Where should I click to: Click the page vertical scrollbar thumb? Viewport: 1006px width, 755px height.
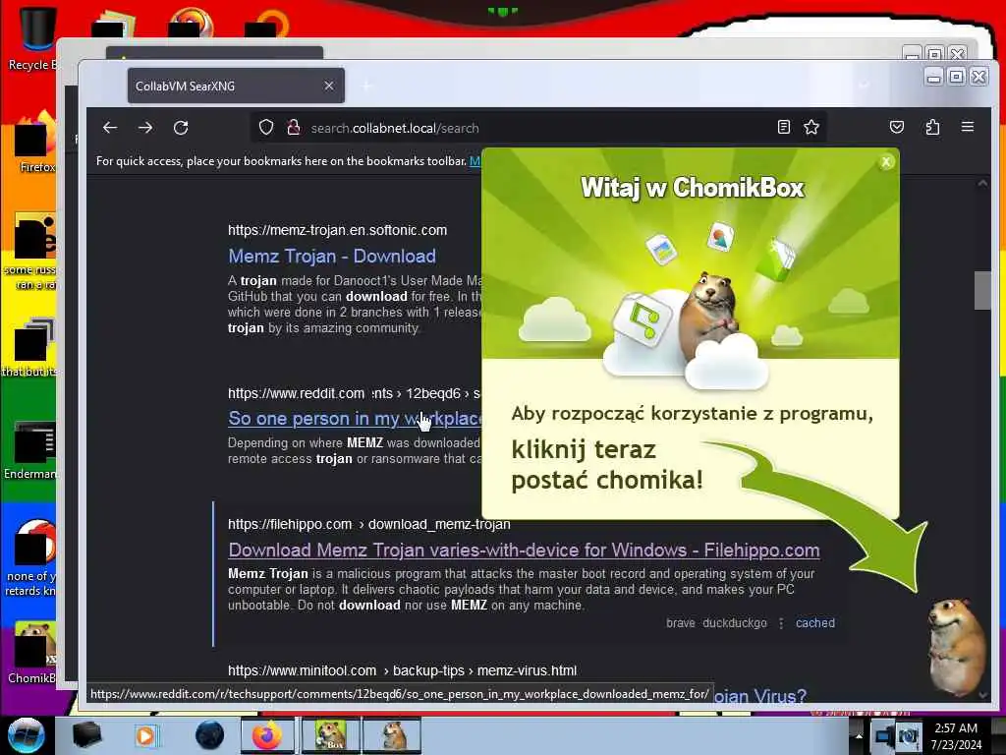pyautogui.click(x=982, y=290)
